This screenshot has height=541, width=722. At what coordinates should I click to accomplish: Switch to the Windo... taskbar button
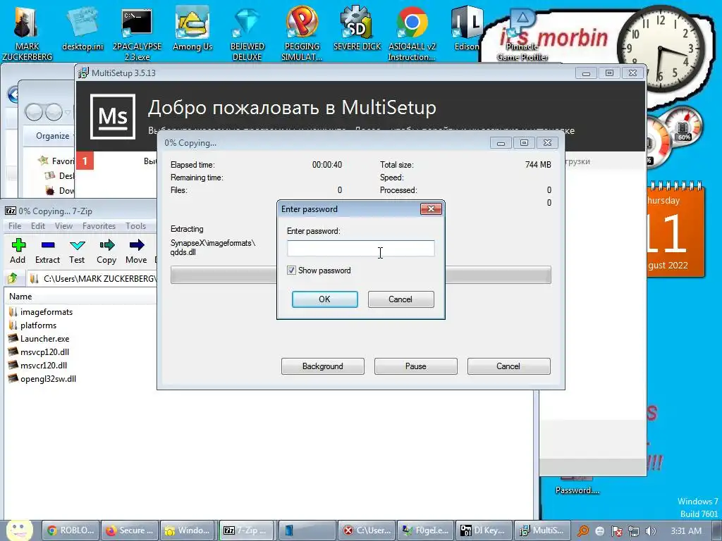pyautogui.click(x=189, y=530)
